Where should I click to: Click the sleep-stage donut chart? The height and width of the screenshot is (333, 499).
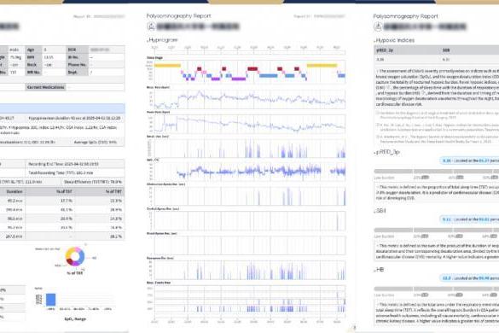(x=75, y=256)
